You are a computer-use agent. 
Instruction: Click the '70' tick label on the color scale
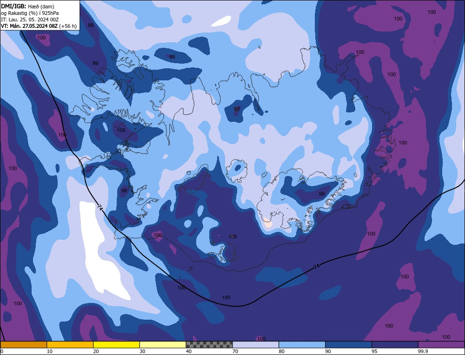pos(235,351)
